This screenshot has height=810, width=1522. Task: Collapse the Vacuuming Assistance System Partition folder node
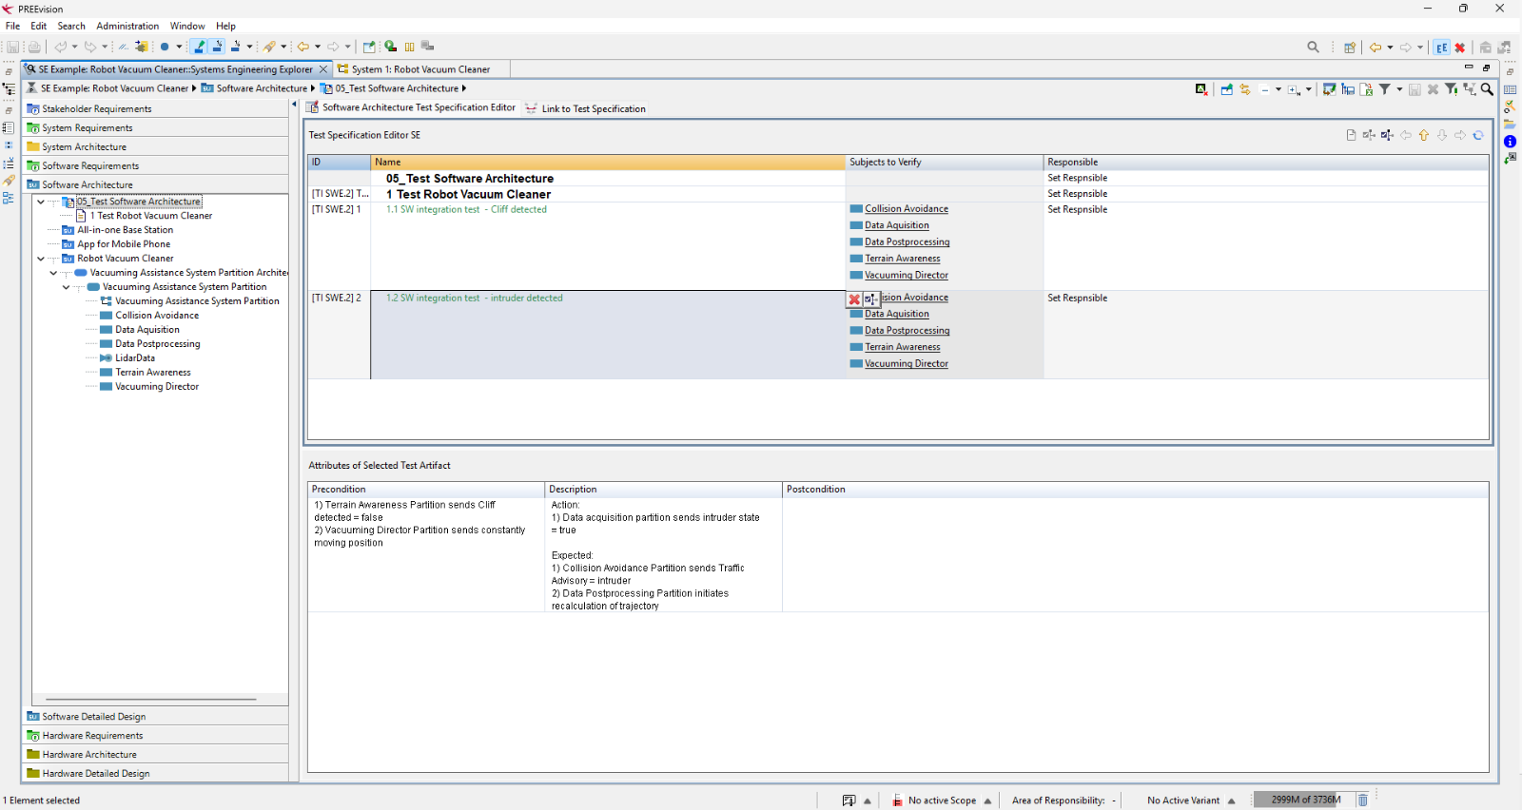66,287
